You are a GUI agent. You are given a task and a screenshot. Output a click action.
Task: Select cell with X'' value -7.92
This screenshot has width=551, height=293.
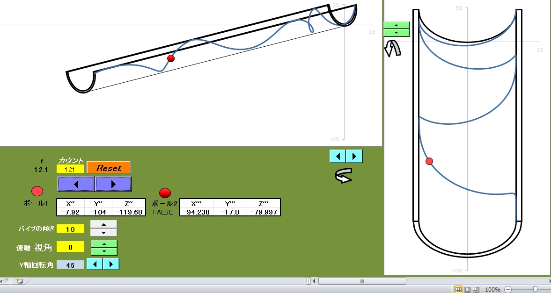tap(70, 212)
